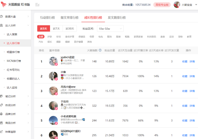198x139 pixels.
Task: Open the 粉丝区间 10w-50w dropdown
Action: (x=110, y=29)
